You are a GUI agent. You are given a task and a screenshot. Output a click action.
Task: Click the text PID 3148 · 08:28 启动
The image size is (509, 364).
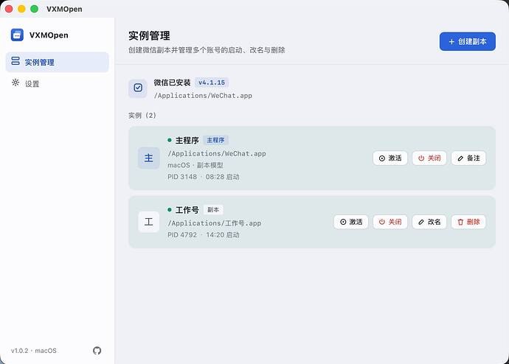204,177
